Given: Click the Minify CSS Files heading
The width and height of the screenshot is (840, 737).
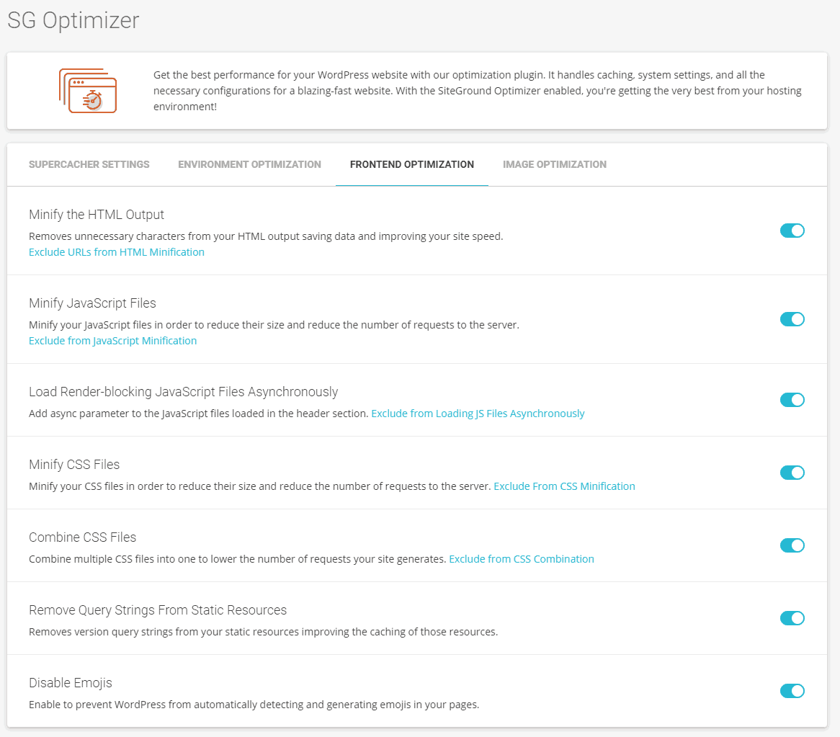Looking at the screenshot, I should click(74, 465).
